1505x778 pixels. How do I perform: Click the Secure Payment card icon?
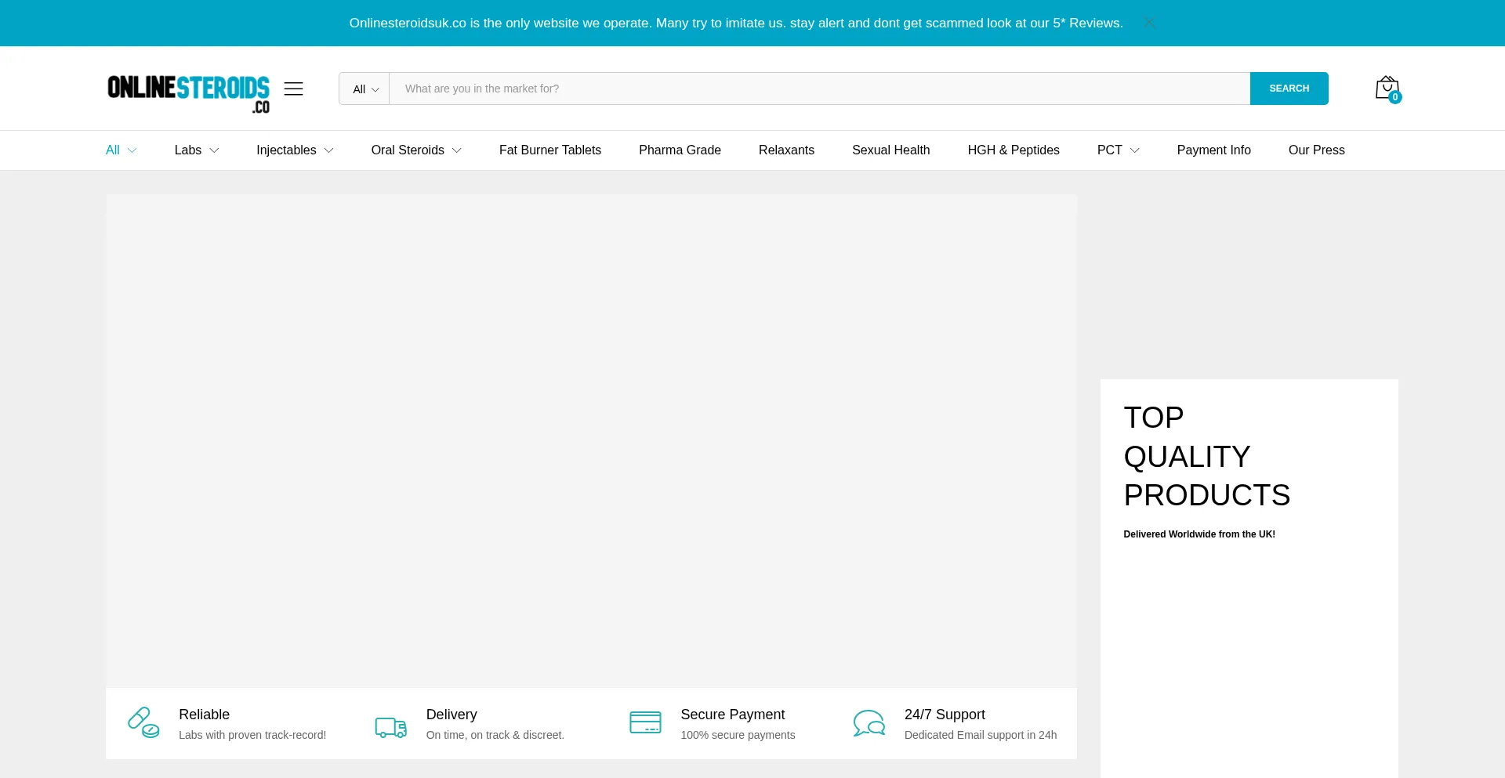[645, 722]
